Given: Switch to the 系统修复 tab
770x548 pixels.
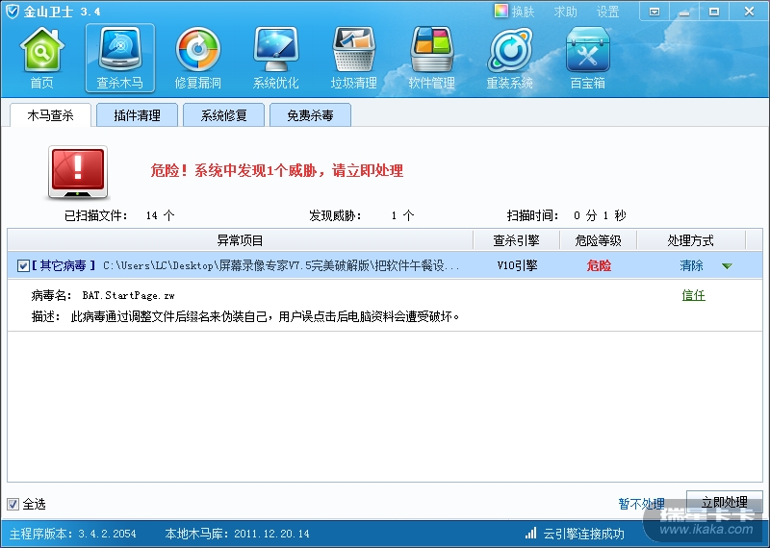Looking at the screenshot, I should (x=223, y=115).
